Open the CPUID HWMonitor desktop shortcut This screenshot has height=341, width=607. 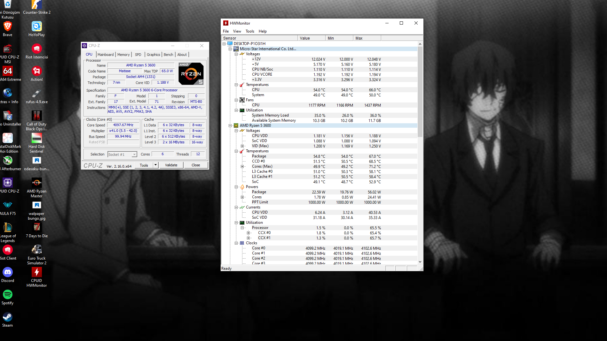pyautogui.click(x=36, y=277)
